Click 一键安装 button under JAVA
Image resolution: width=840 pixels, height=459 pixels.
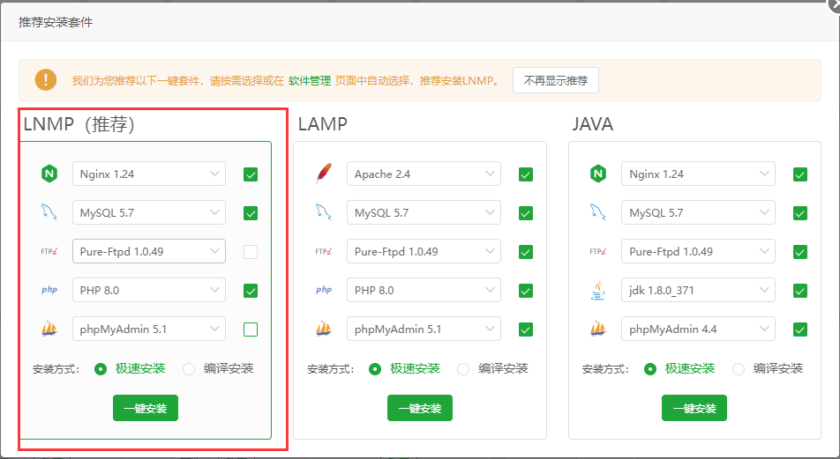coord(694,408)
